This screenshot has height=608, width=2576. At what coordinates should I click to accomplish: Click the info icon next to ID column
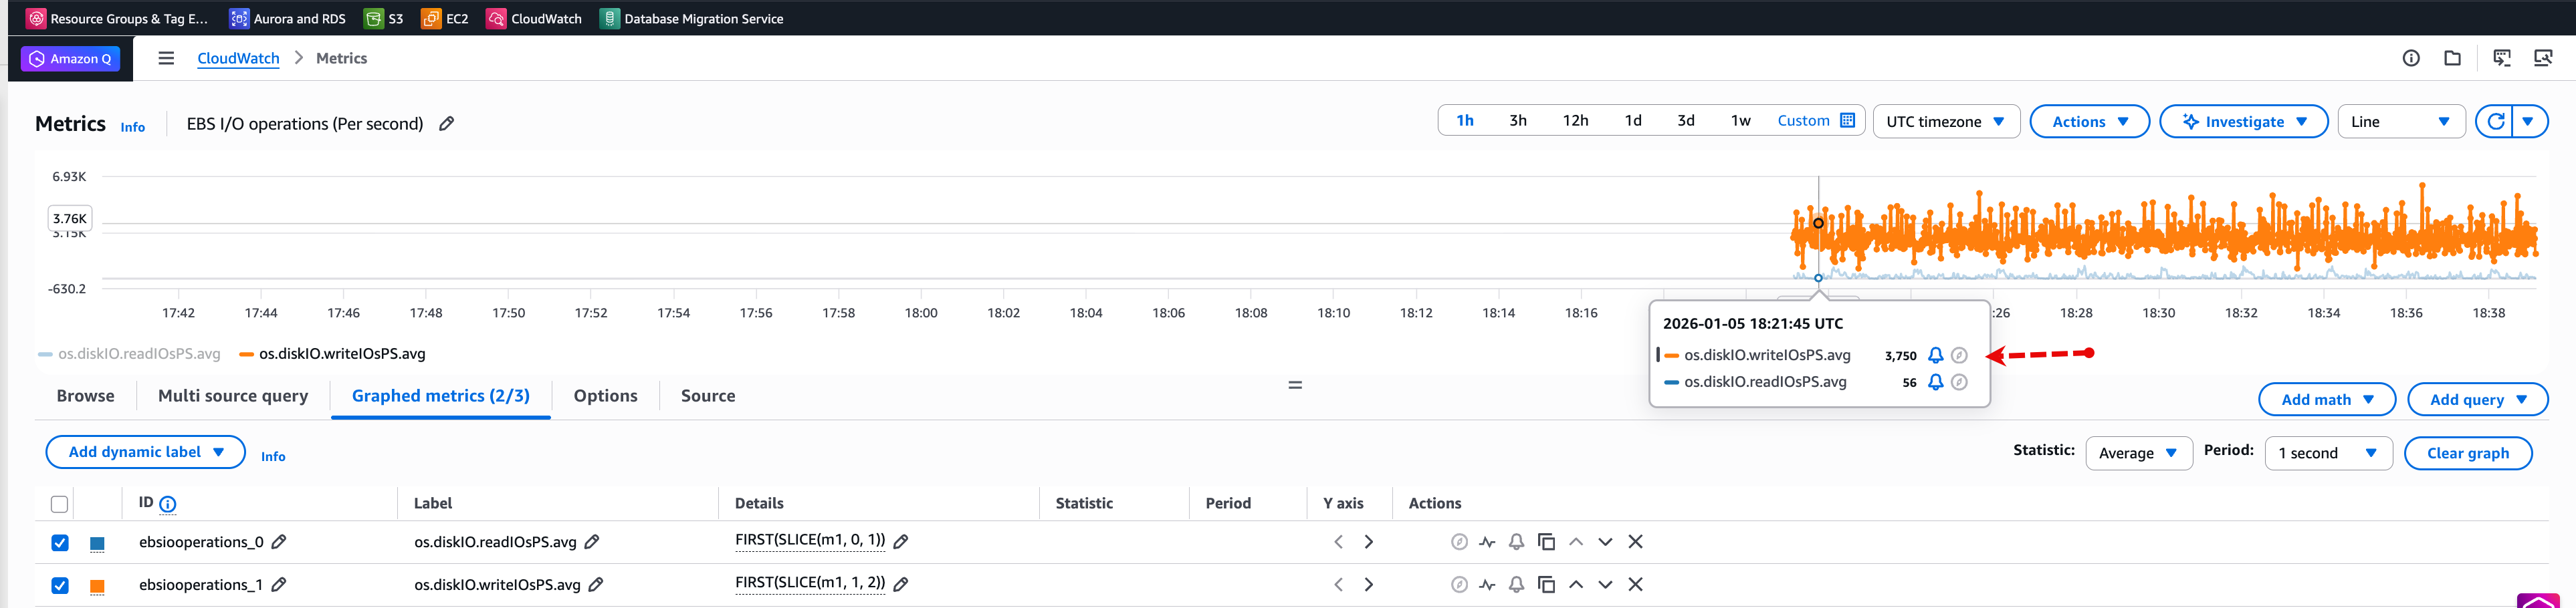pyautogui.click(x=168, y=504)
